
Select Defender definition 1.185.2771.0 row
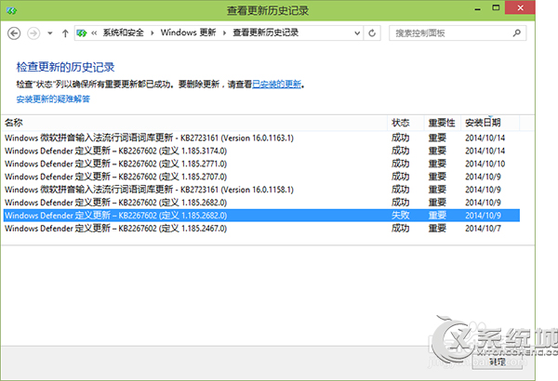point(261,164)
